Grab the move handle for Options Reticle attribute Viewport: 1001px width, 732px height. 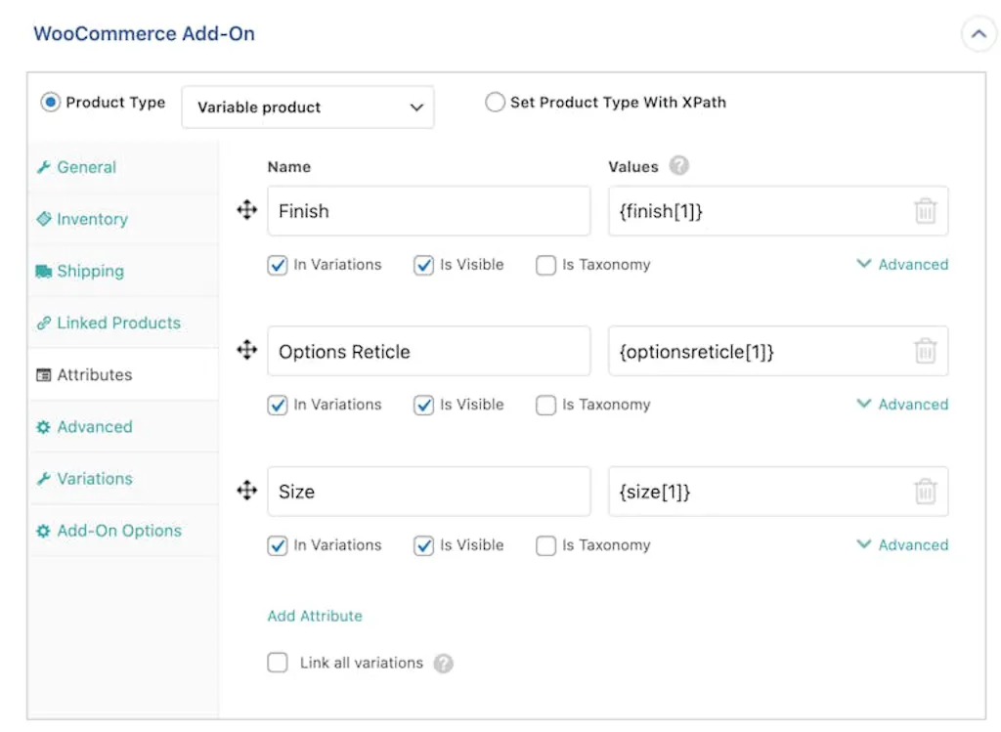[x=247, y=350]
